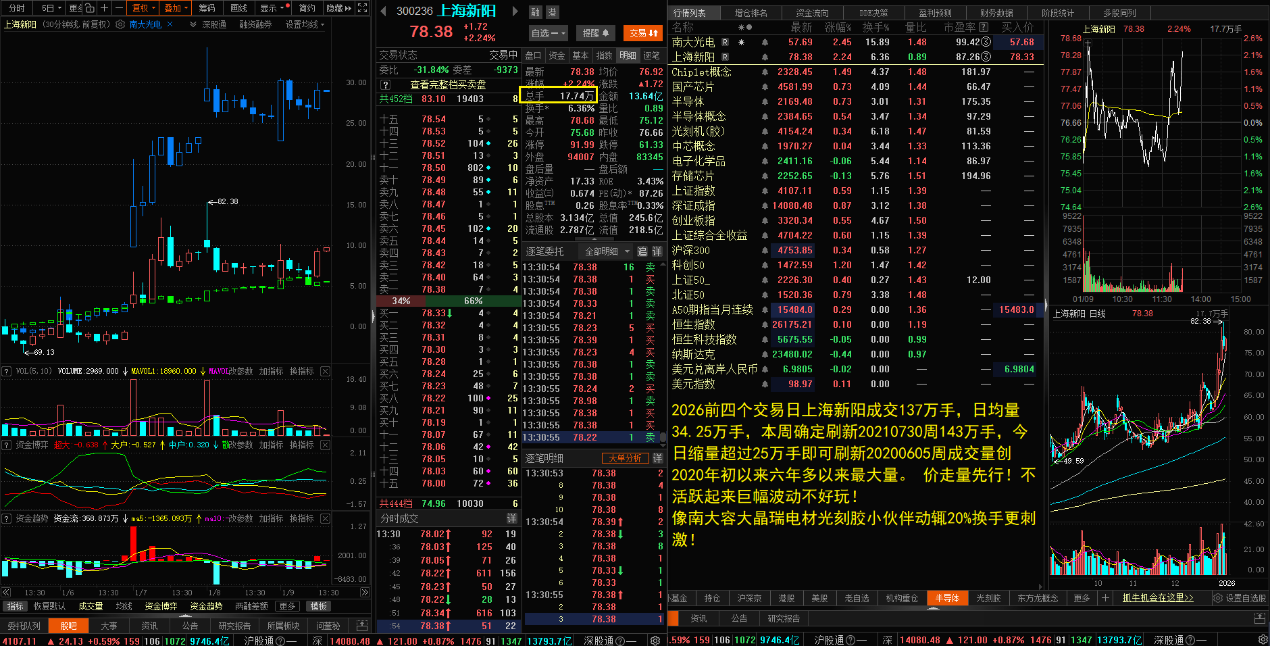Close the VOL indicator panel
Image resolution: width=1270 pixels, height=646 pixels.
(x=325, y=372)
